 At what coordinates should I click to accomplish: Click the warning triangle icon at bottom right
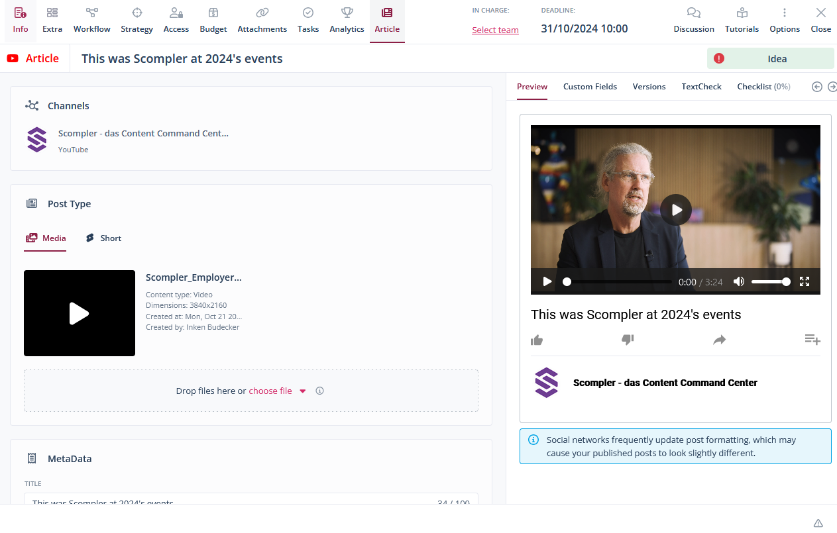(x=818, y=523)
